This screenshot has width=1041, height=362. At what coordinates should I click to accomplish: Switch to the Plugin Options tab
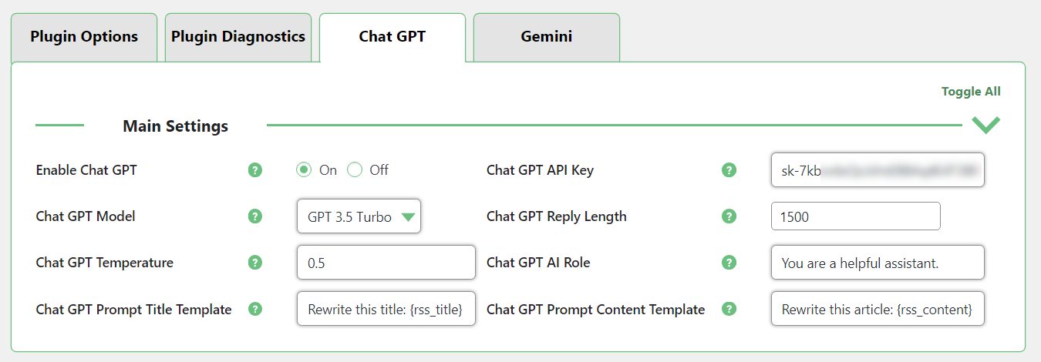click(84, 37)
